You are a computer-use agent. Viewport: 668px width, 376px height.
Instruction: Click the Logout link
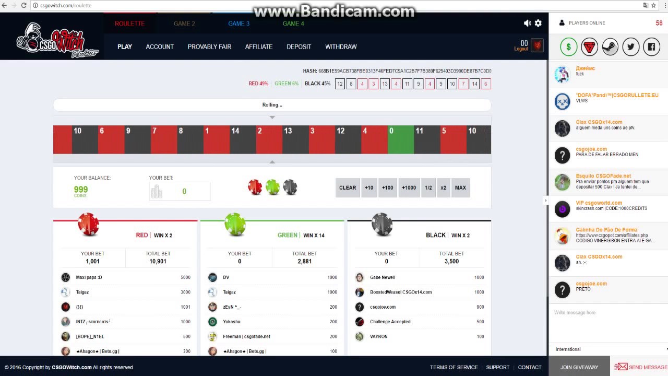click(521, 49)
